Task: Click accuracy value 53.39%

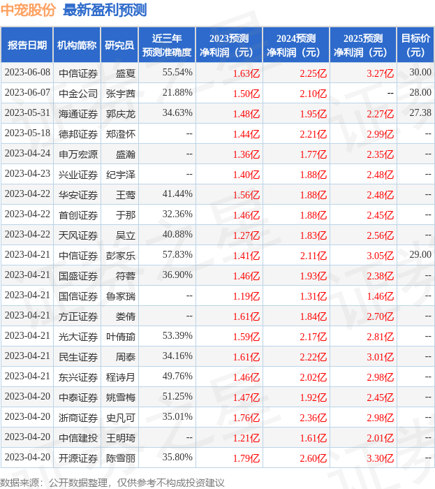Action: coord(177,336)
